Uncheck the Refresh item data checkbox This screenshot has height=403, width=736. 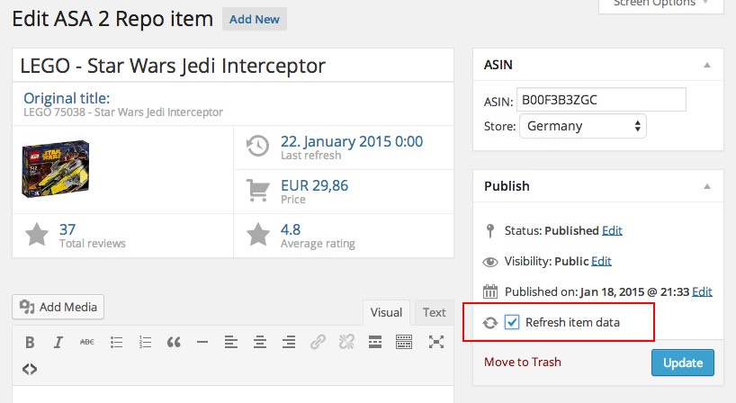point(512,322)
